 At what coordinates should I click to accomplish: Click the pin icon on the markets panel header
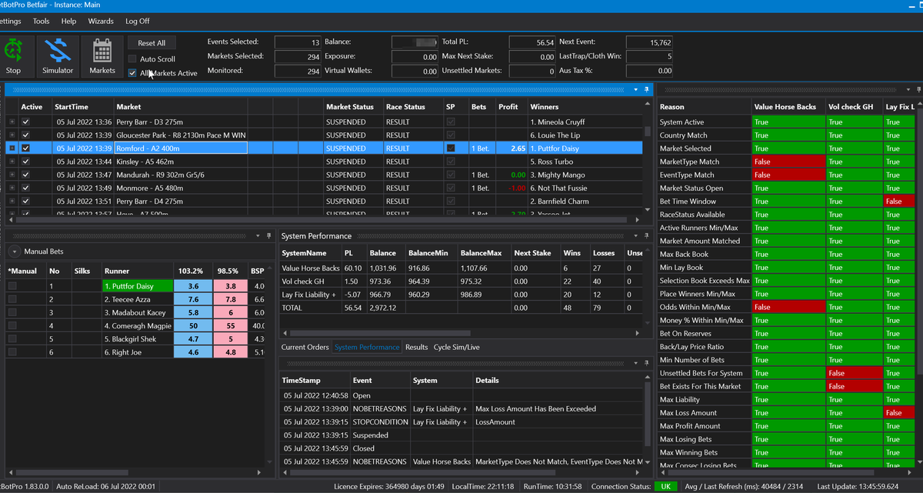click(x=645, y=90)
